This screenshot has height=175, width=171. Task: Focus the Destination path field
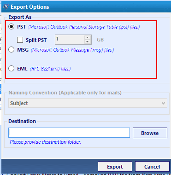pos(69,133)
